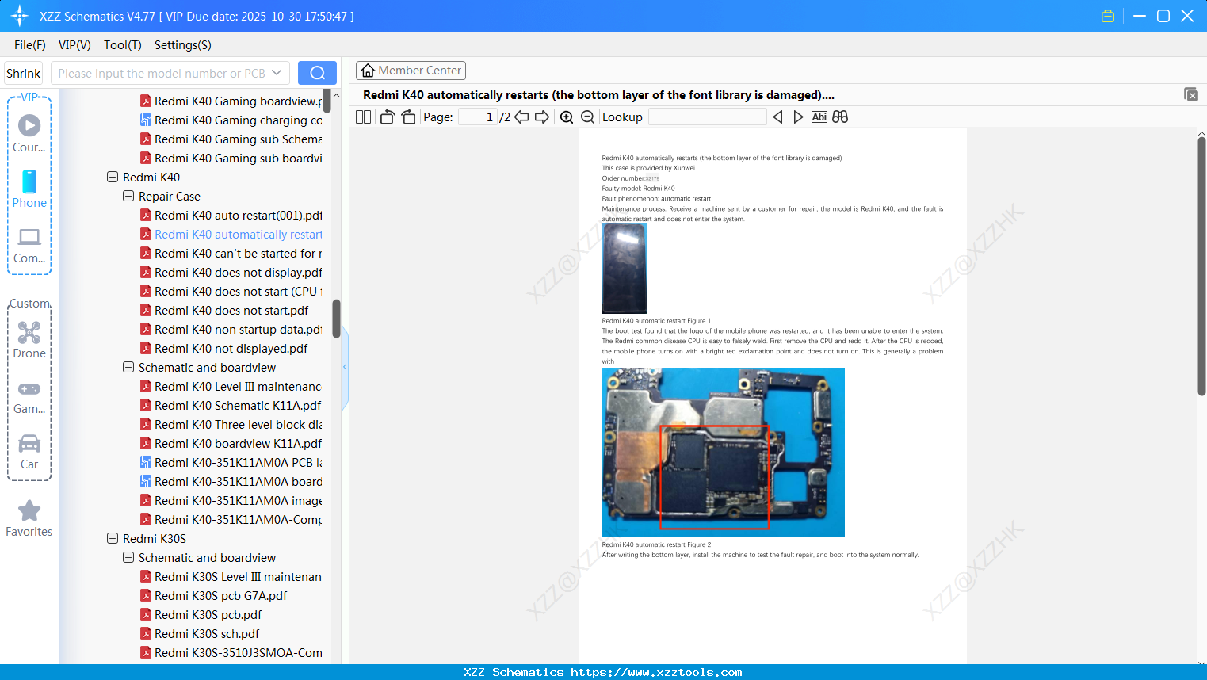
Task: Open the File(F) menu
Action: point(30,45)
